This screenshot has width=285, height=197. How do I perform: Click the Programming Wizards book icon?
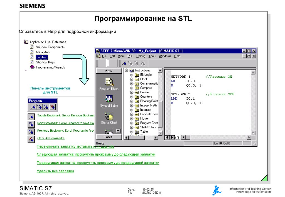tap(32, 67)
